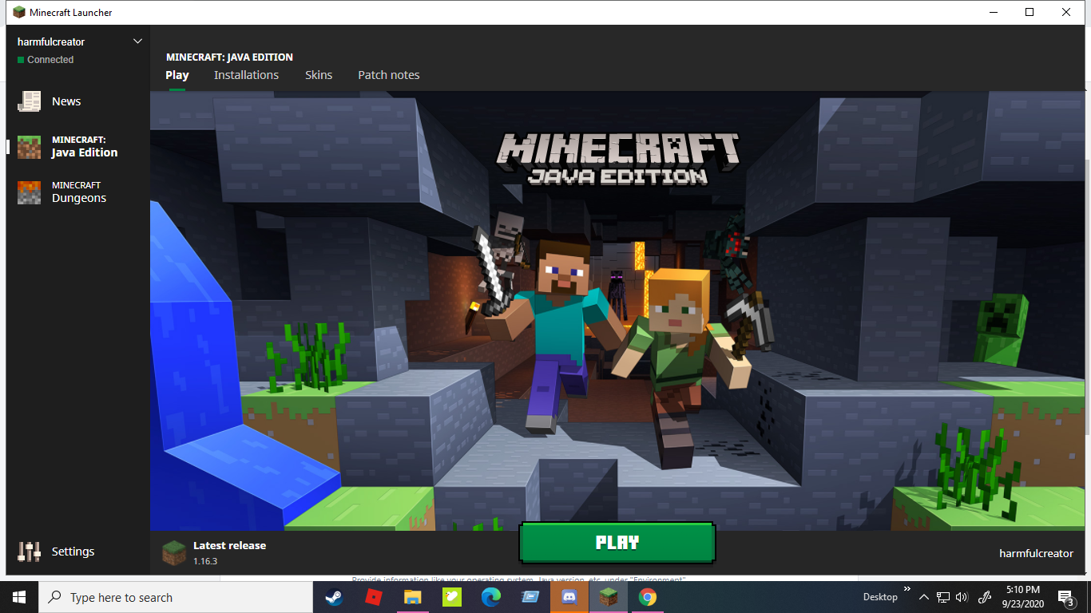Open Microsoft Edge from the taskbar
Viewport: 1091px width, 613px height.
click(490, 597)
